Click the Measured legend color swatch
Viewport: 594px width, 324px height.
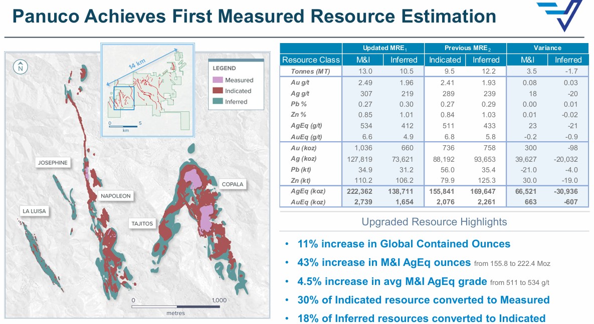coord(218,80)
